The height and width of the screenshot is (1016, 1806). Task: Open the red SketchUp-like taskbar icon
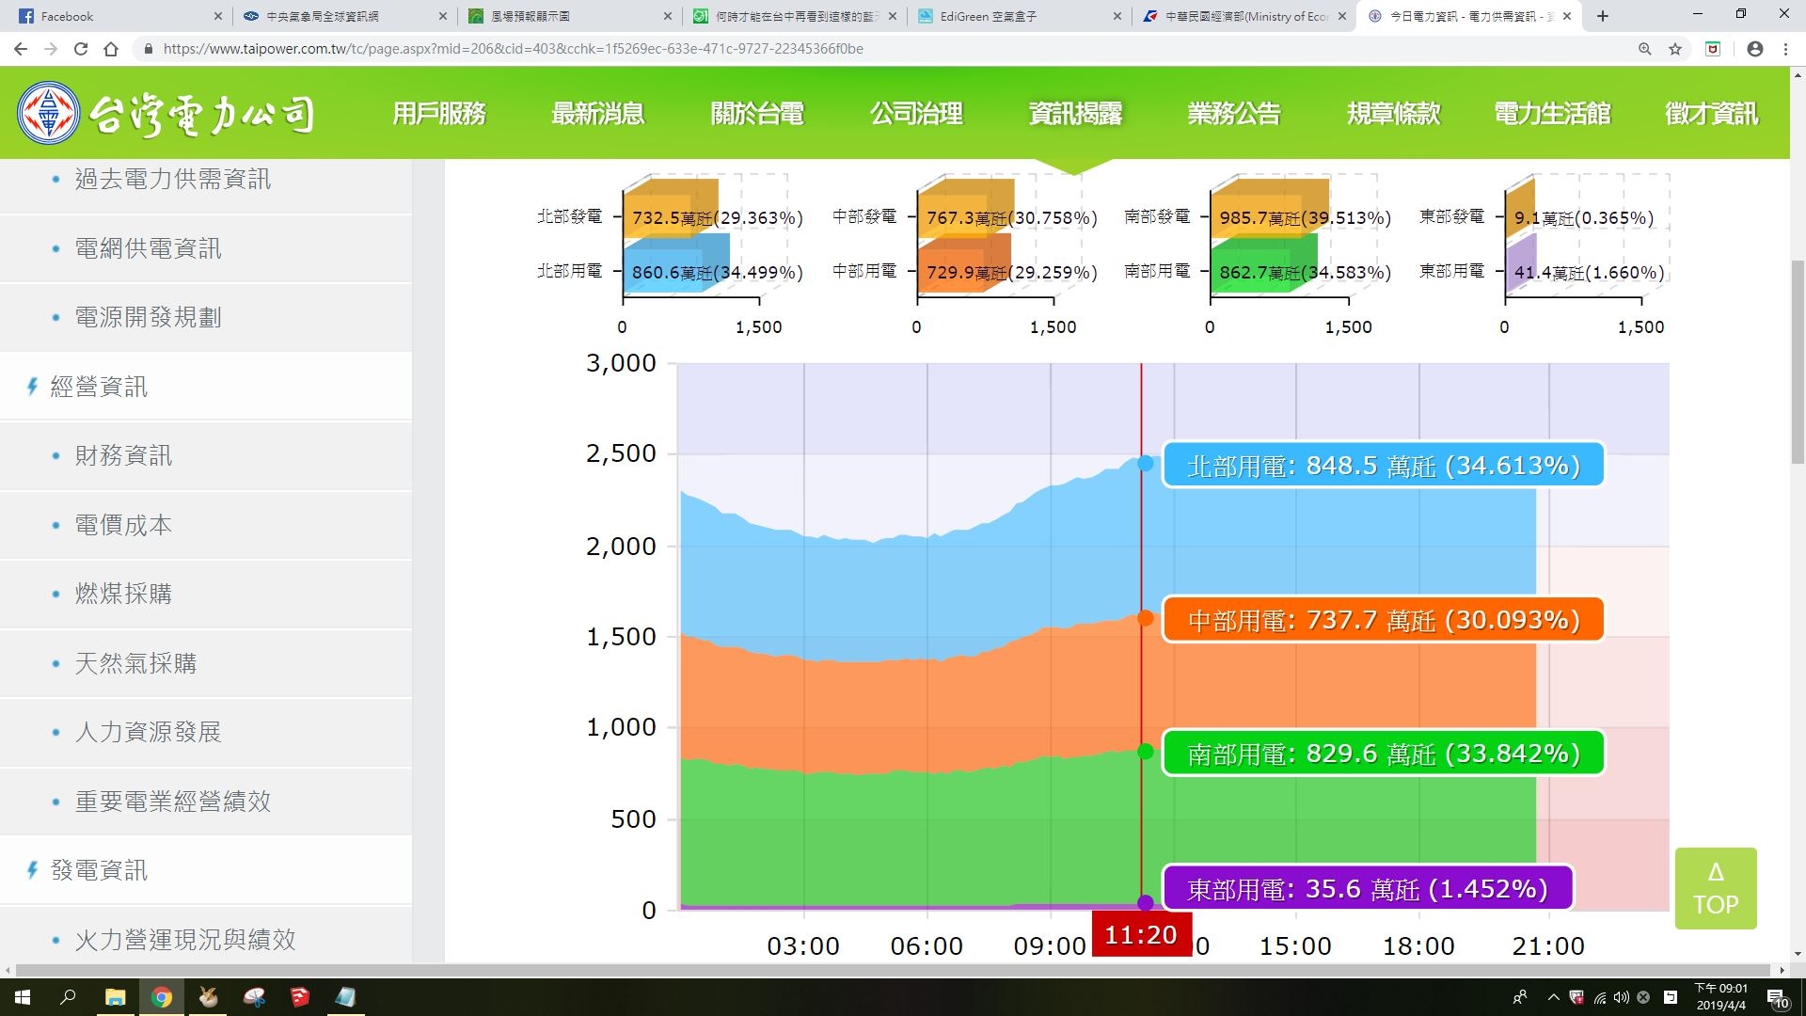click(300, 997)
